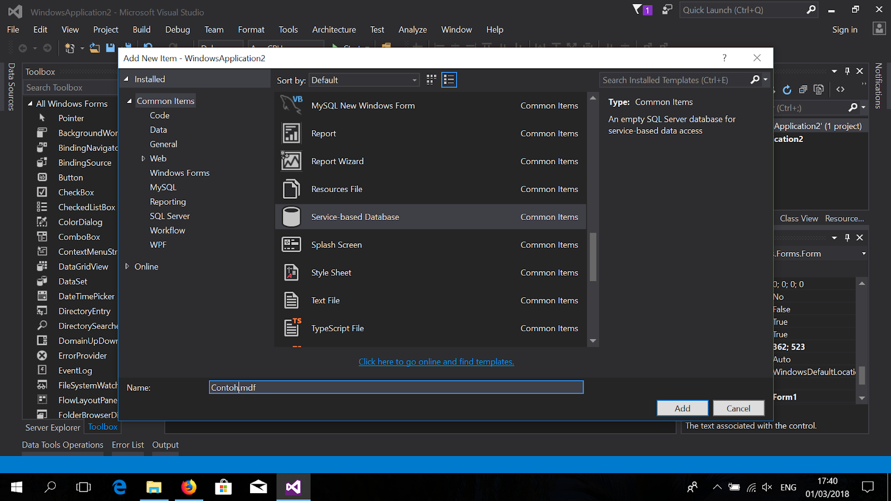
Task: Click the send feedback icon
Action: point(667,9)
